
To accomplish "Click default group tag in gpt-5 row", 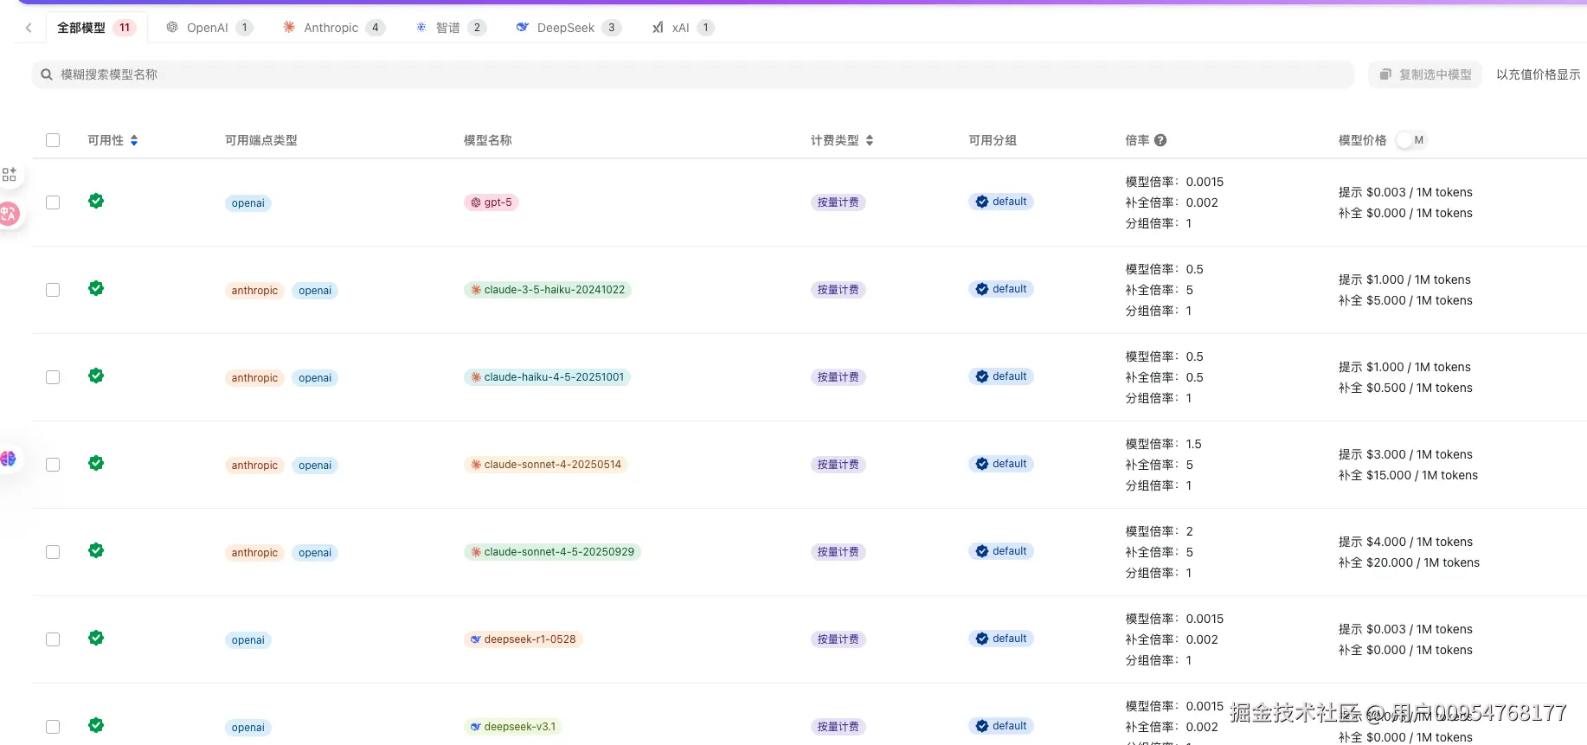I will (1001, 202).
